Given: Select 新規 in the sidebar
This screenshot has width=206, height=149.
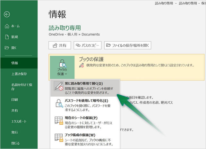Looking at the screenshot, I should coord(19,37).
